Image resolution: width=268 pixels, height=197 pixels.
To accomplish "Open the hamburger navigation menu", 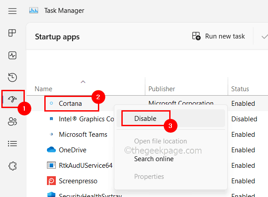I will coord(13,10).
